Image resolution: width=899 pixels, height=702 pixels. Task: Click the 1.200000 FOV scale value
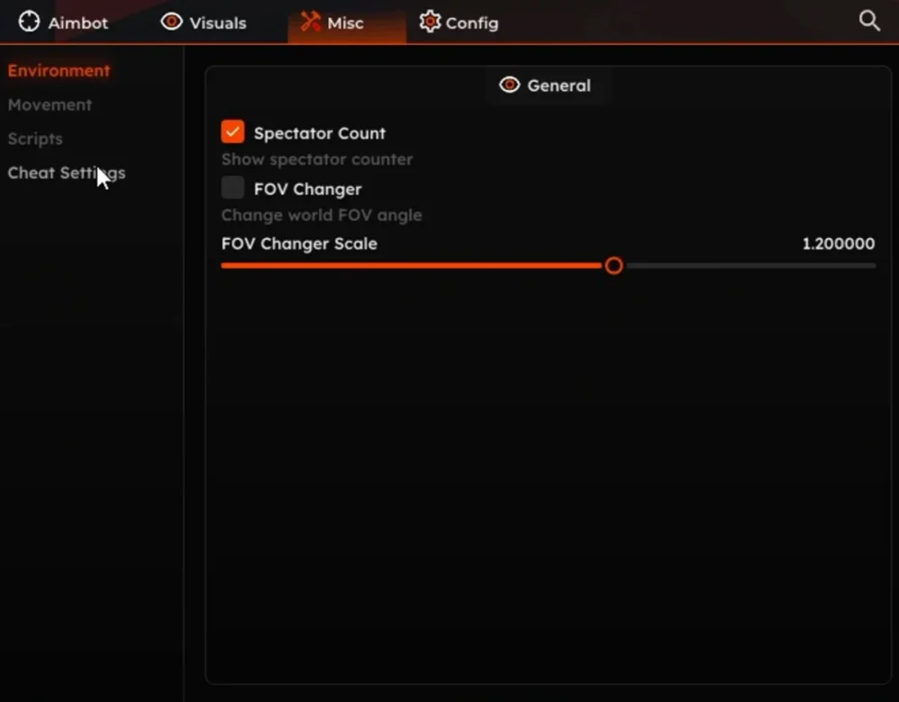coord(838,244)
